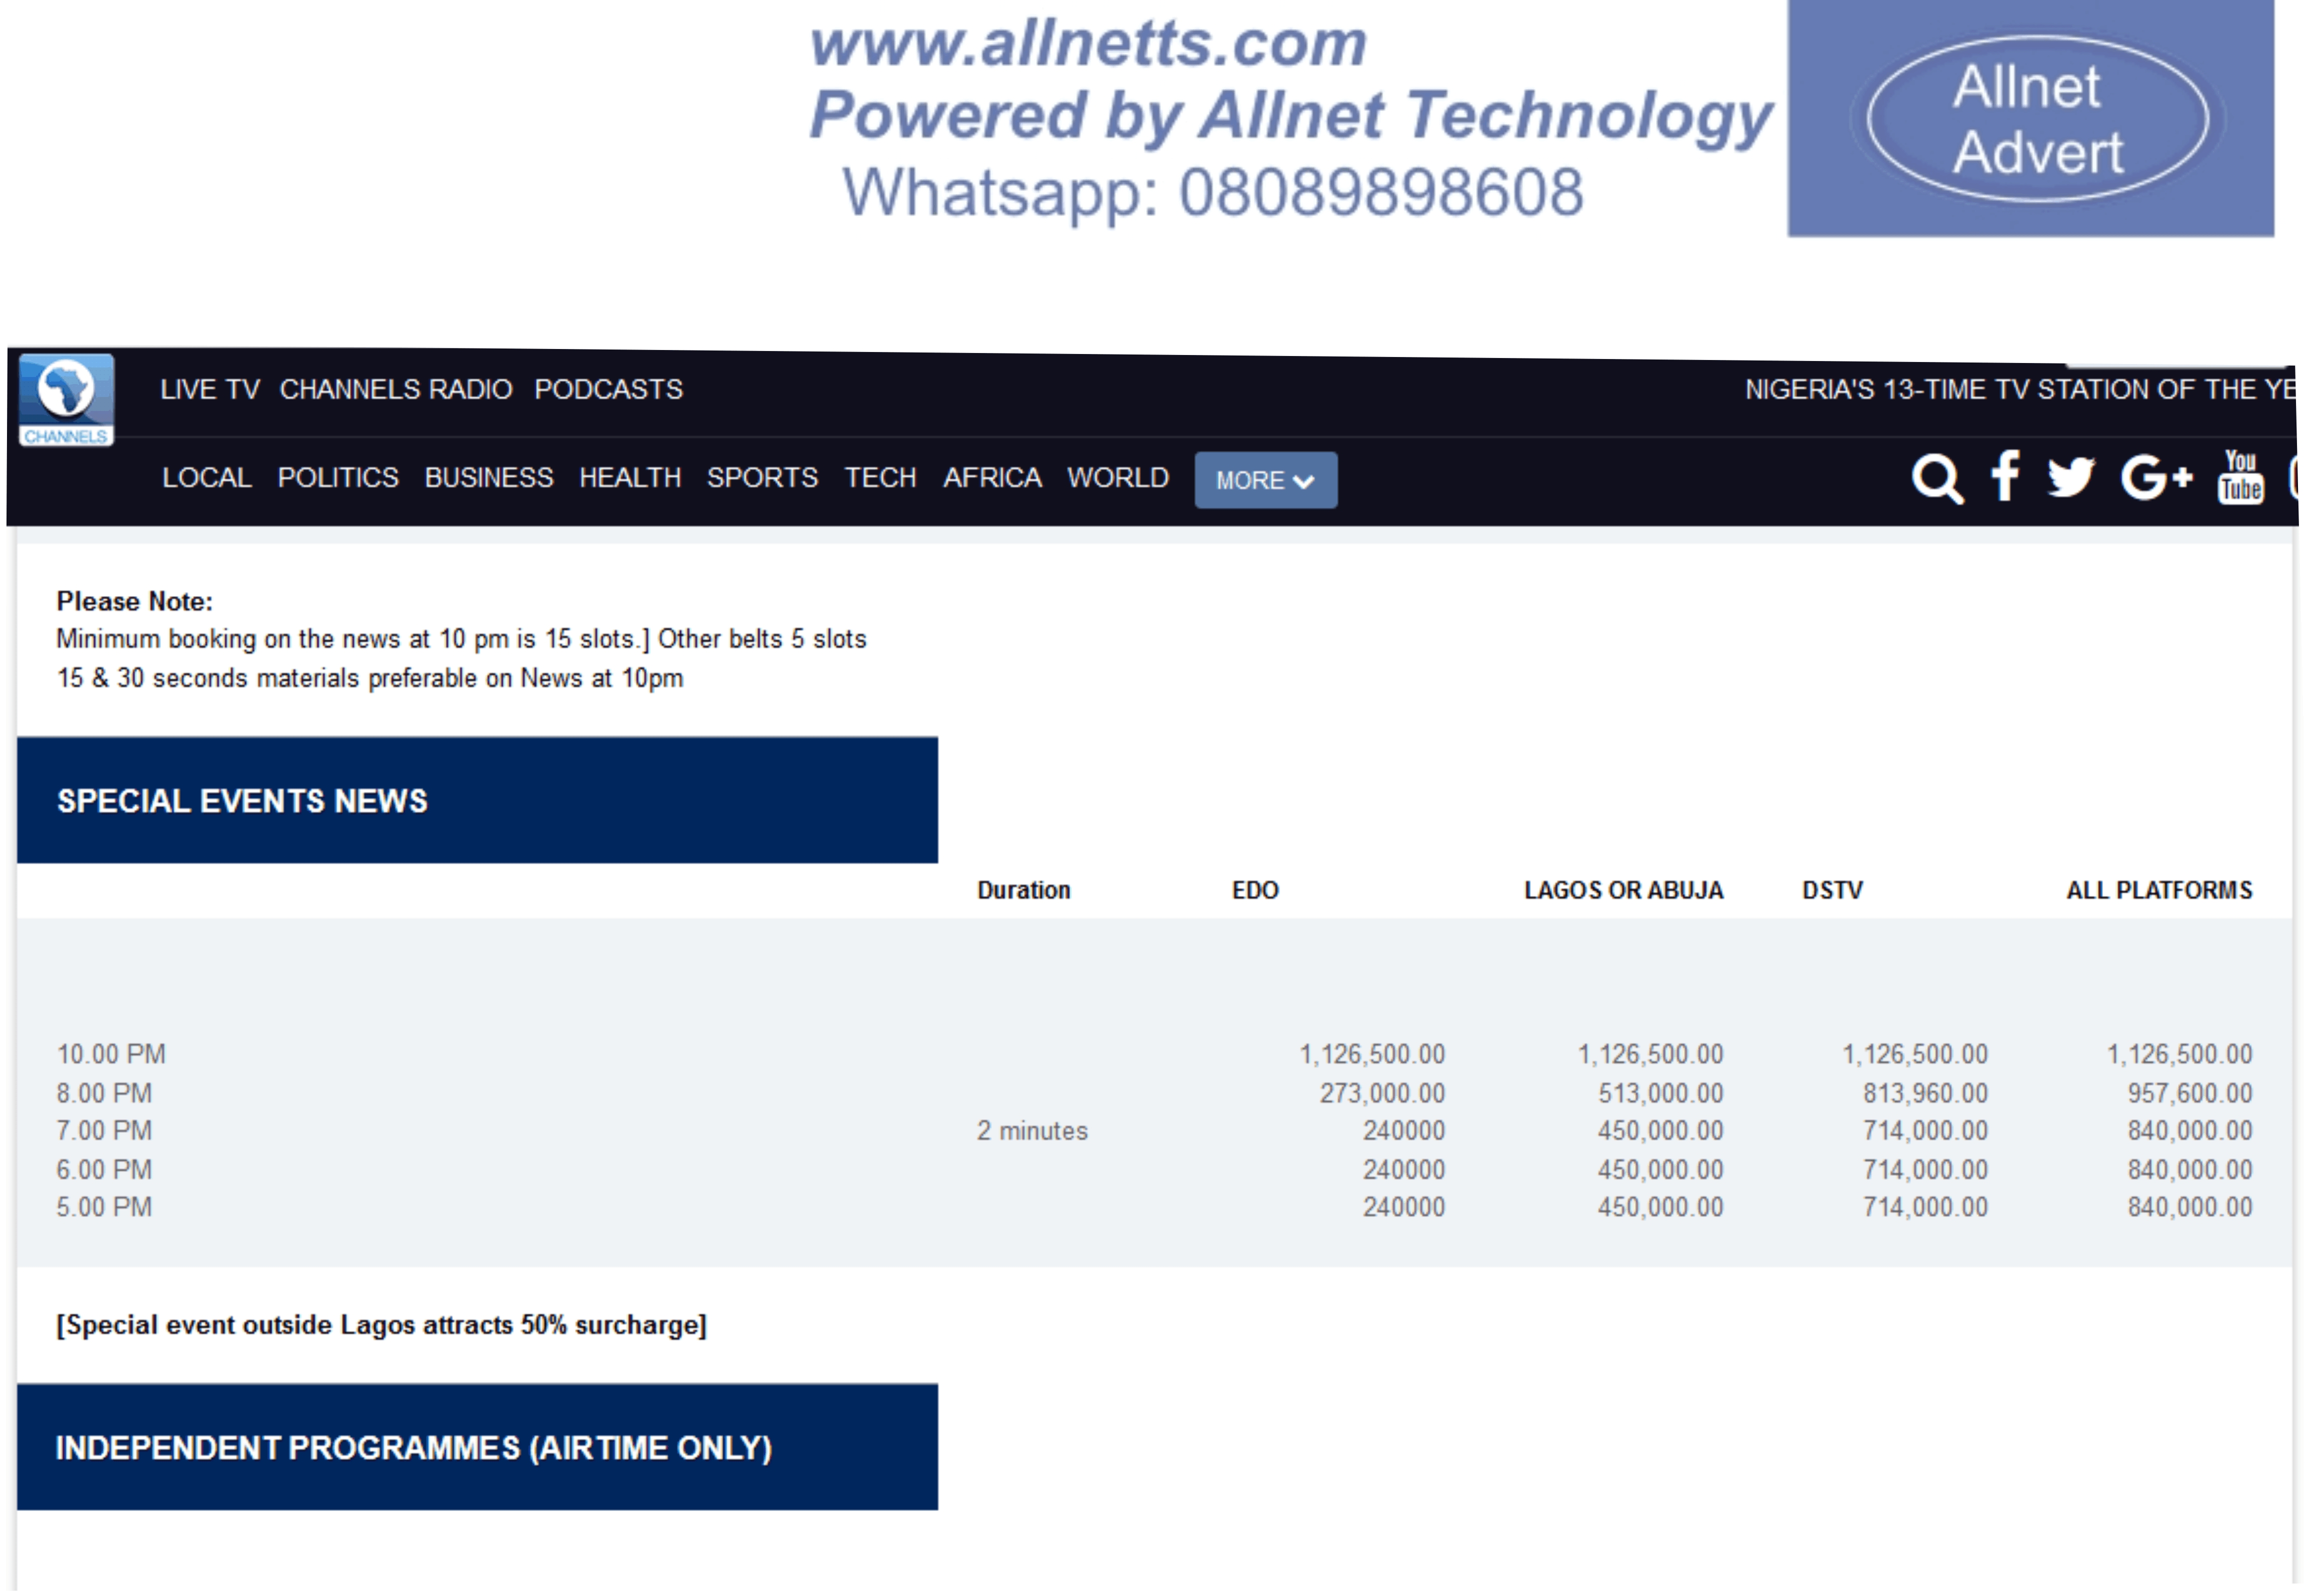Open the SPORTS section
Image resolution: width=2324 pixels, height=1591 pixels.
coord(762,478)
